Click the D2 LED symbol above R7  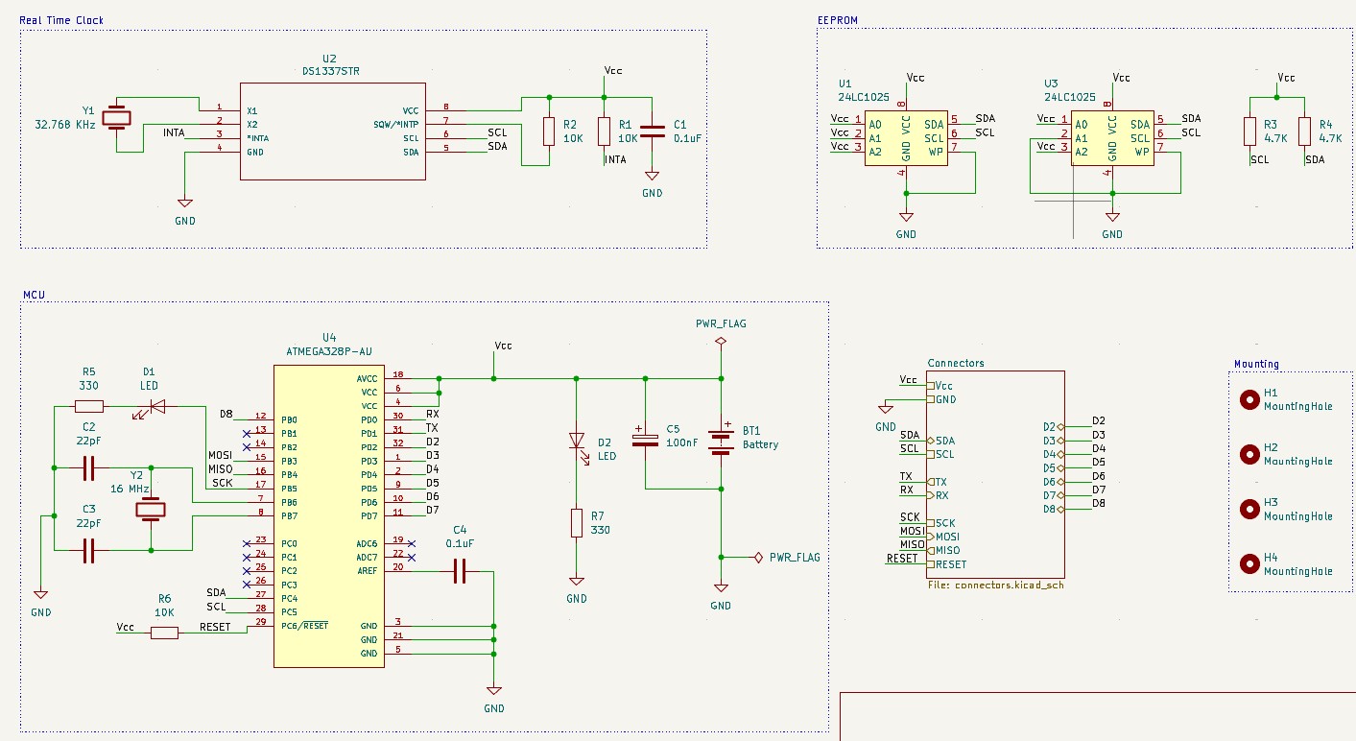(577, 441)
